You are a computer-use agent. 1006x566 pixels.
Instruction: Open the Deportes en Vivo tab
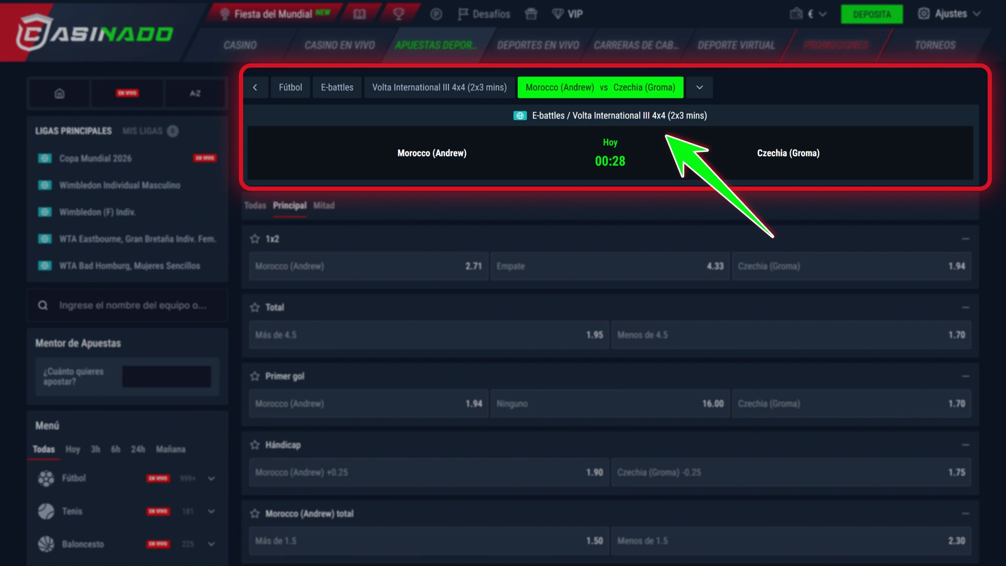(538, 45)
